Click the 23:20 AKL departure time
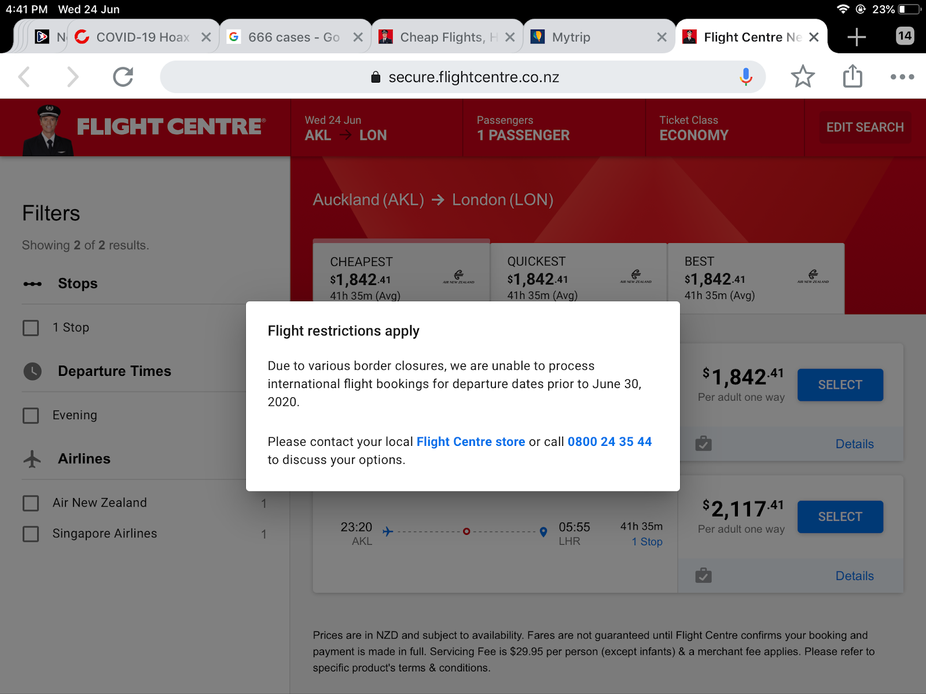Image resolution: width=926 pixels, height=694 pixels. [357, 527]
